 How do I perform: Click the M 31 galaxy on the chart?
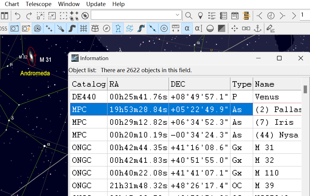click(x=31, y=56)
